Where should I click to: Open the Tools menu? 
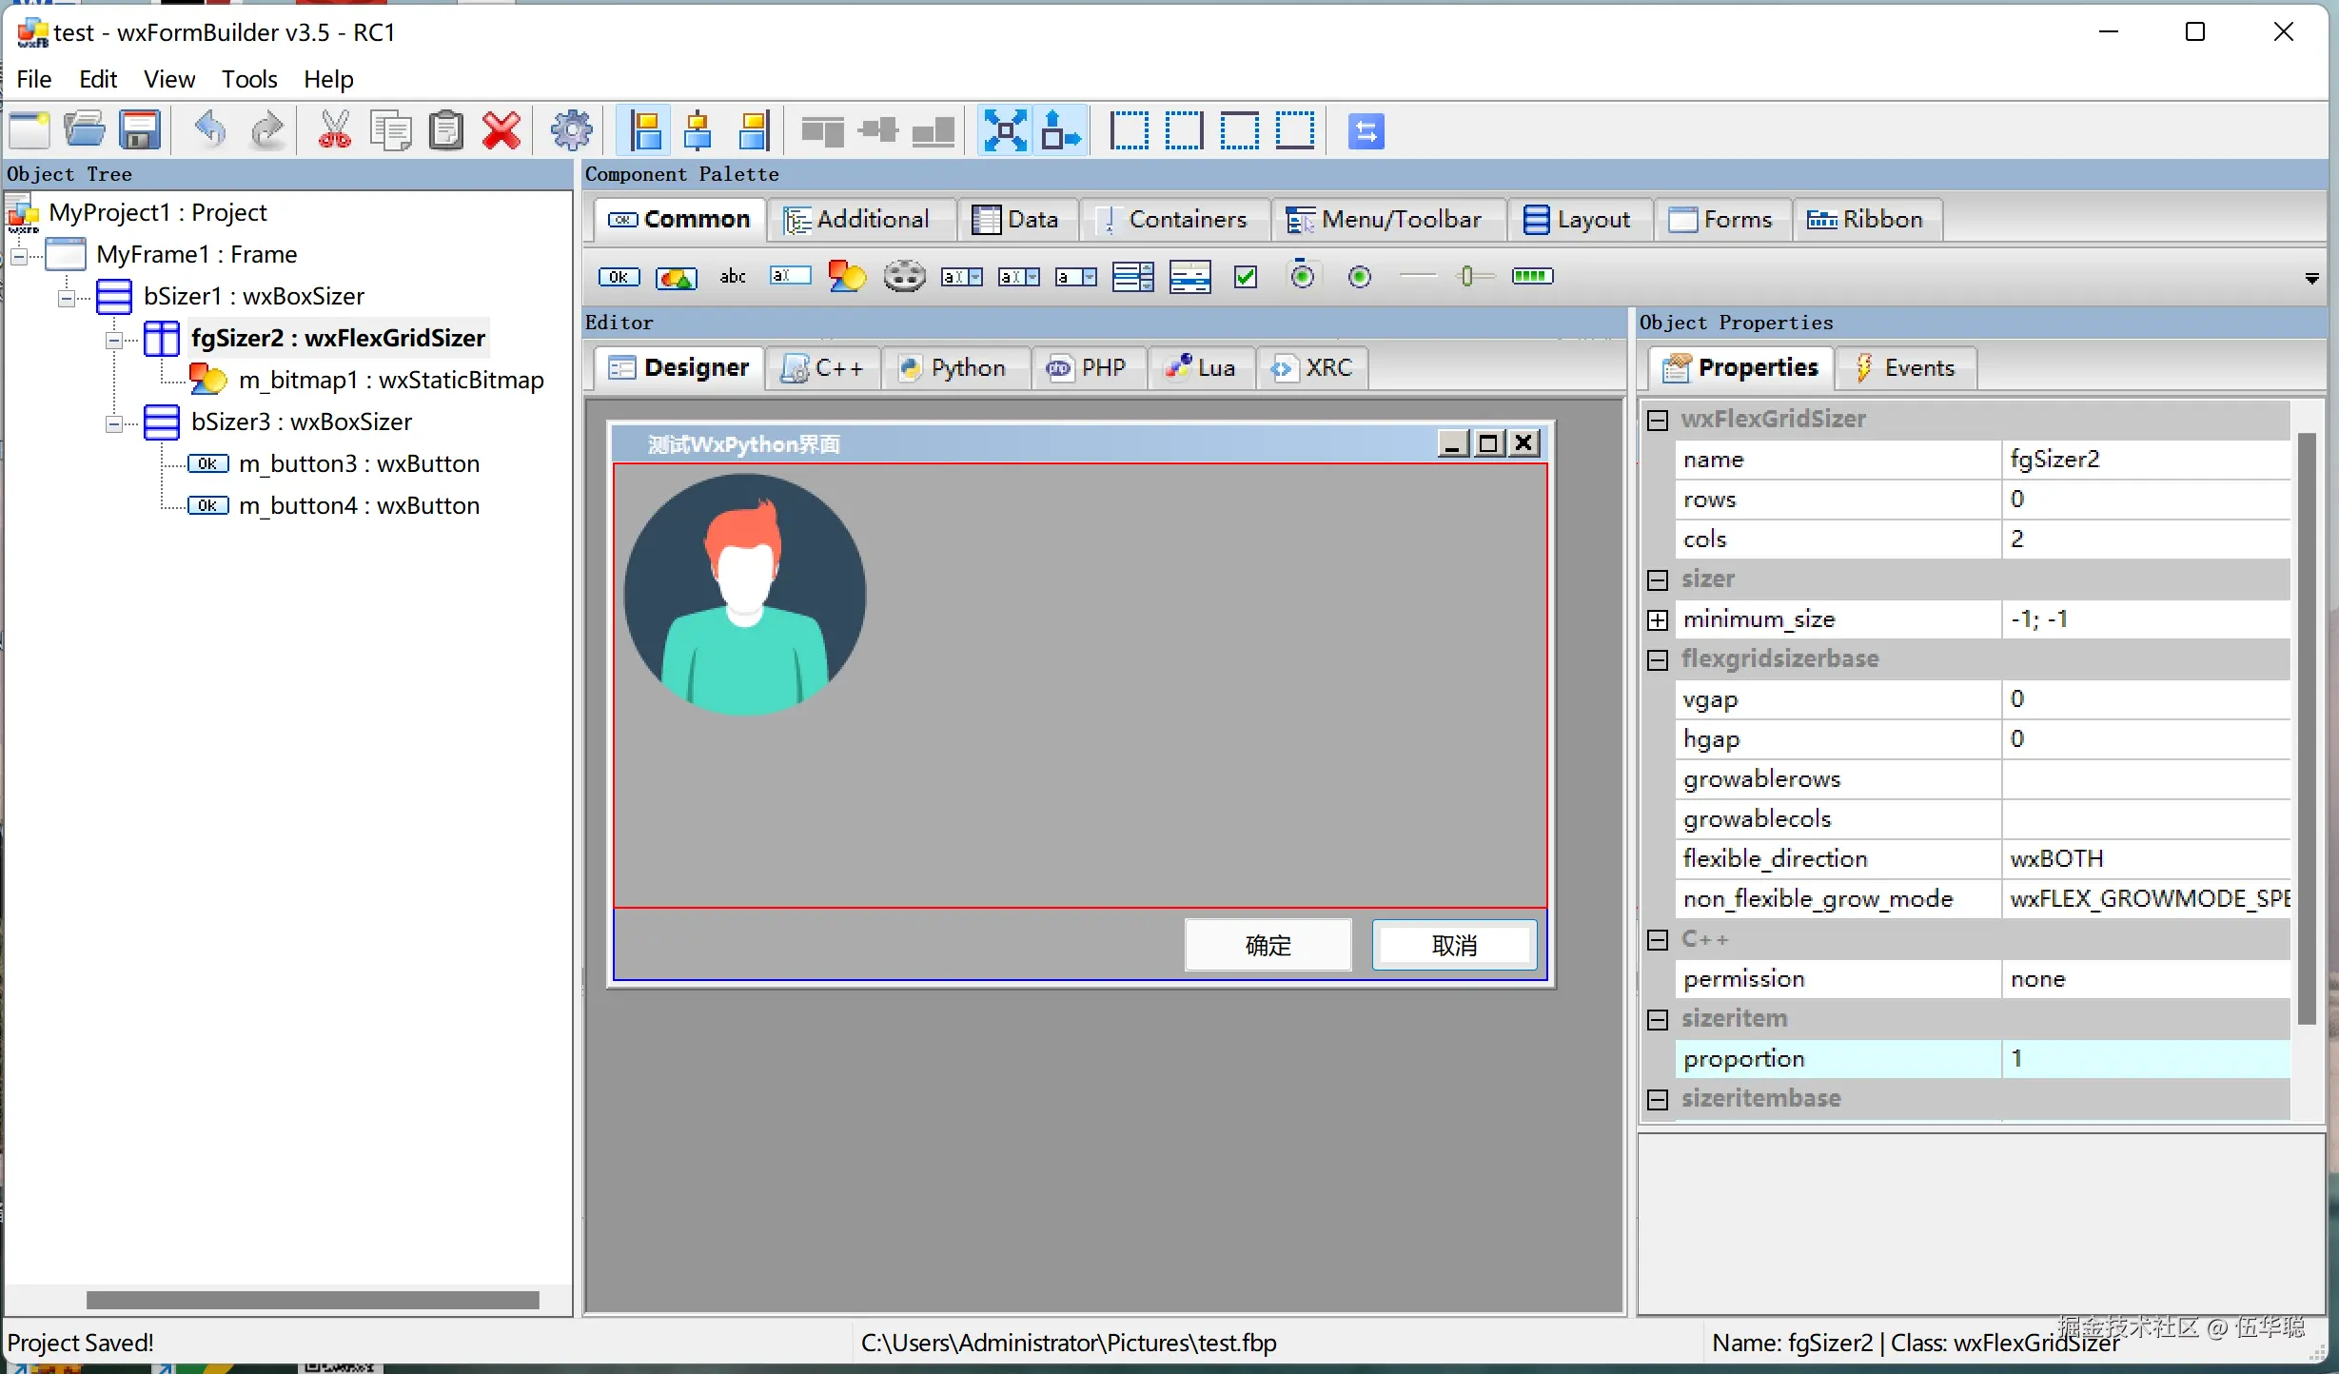248,79
